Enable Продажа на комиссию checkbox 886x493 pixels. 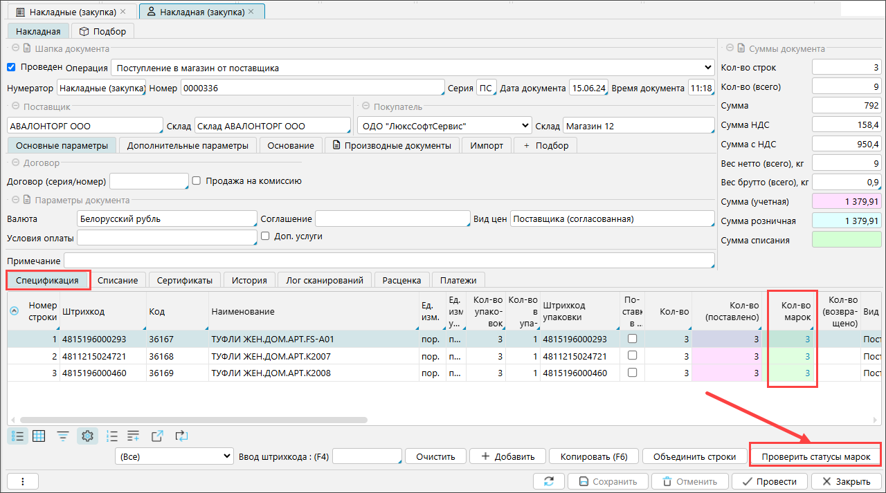197,181
